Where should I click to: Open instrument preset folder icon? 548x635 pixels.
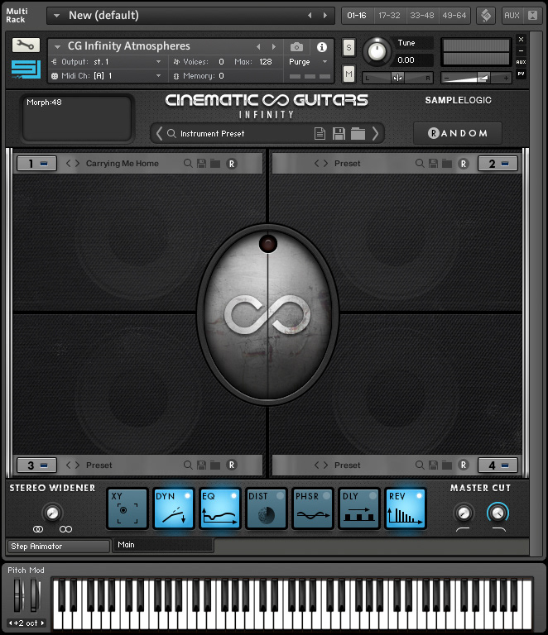pyautogui.click(x=358, y=133)
